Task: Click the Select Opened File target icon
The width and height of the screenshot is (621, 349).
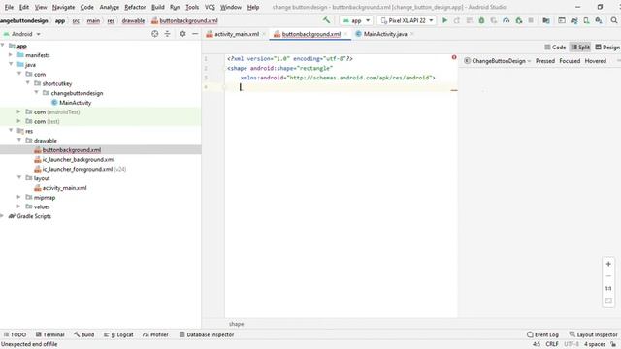Action: [155, 34]
